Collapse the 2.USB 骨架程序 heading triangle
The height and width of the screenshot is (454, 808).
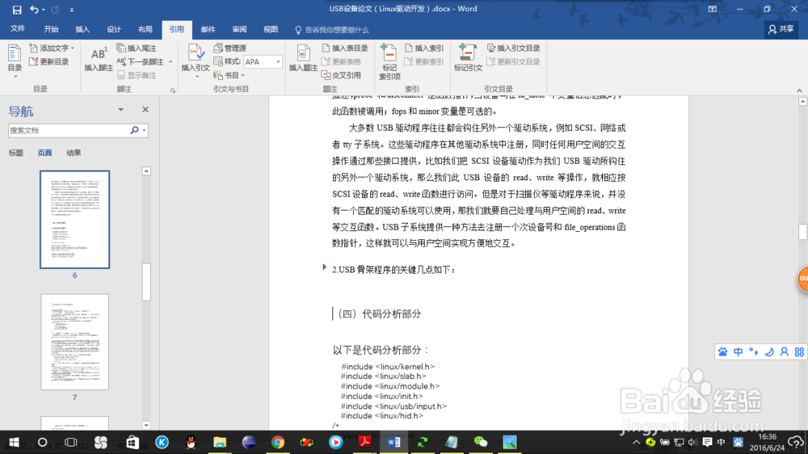(324, 267)
